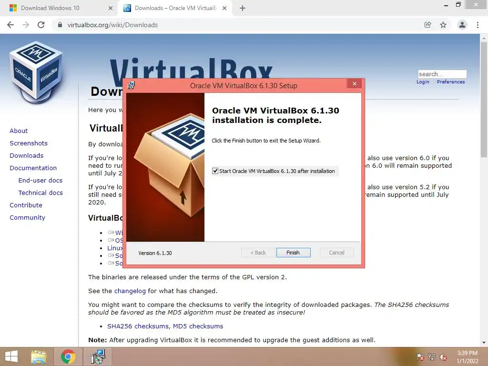
Task: Click the page's vertical scrollbar thumb
Action: pos(484,100)
